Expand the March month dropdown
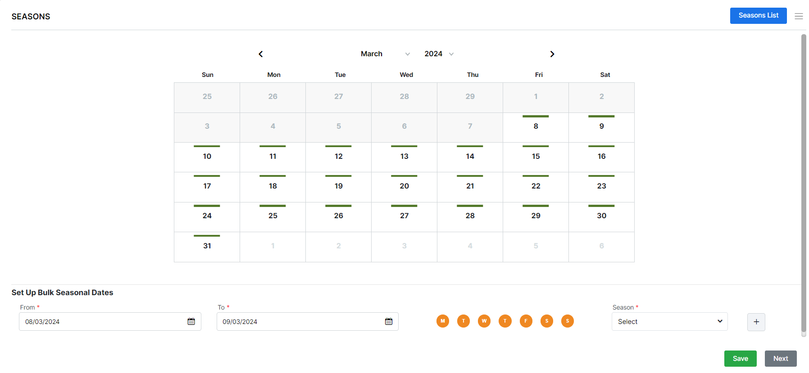The width and height of the screenshot is (809, 373). coord(385,54)
